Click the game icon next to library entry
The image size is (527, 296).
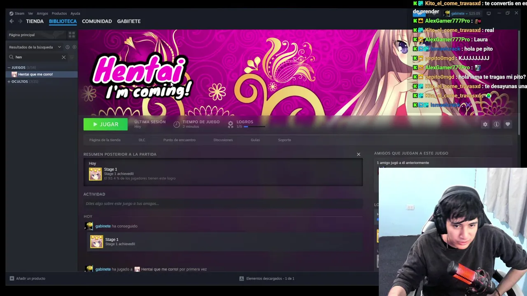[x=14, y=74]
